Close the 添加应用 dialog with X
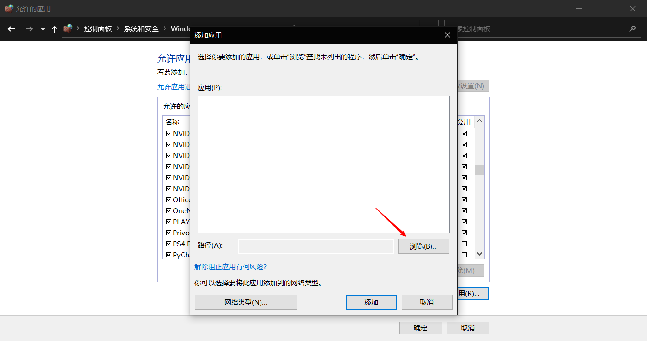Viewport: 647px width, 341px height. click(x=448, y=35)
